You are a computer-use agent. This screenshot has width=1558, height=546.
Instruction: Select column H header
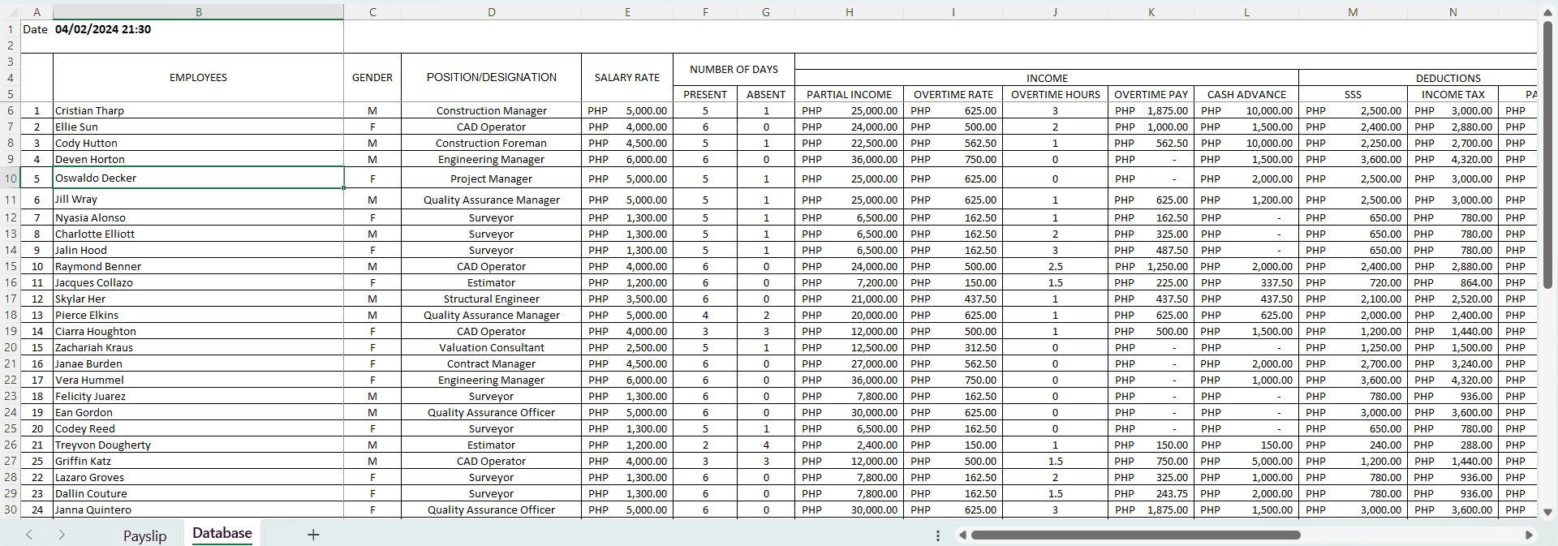point(849,12)
